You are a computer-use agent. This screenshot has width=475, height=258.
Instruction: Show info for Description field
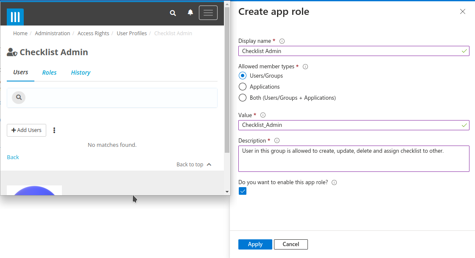pos(277,141)
